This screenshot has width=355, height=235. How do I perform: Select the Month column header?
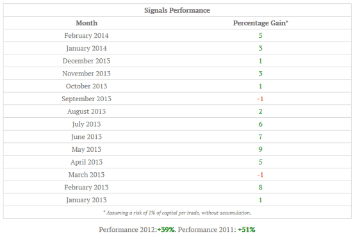pos(87,23)
